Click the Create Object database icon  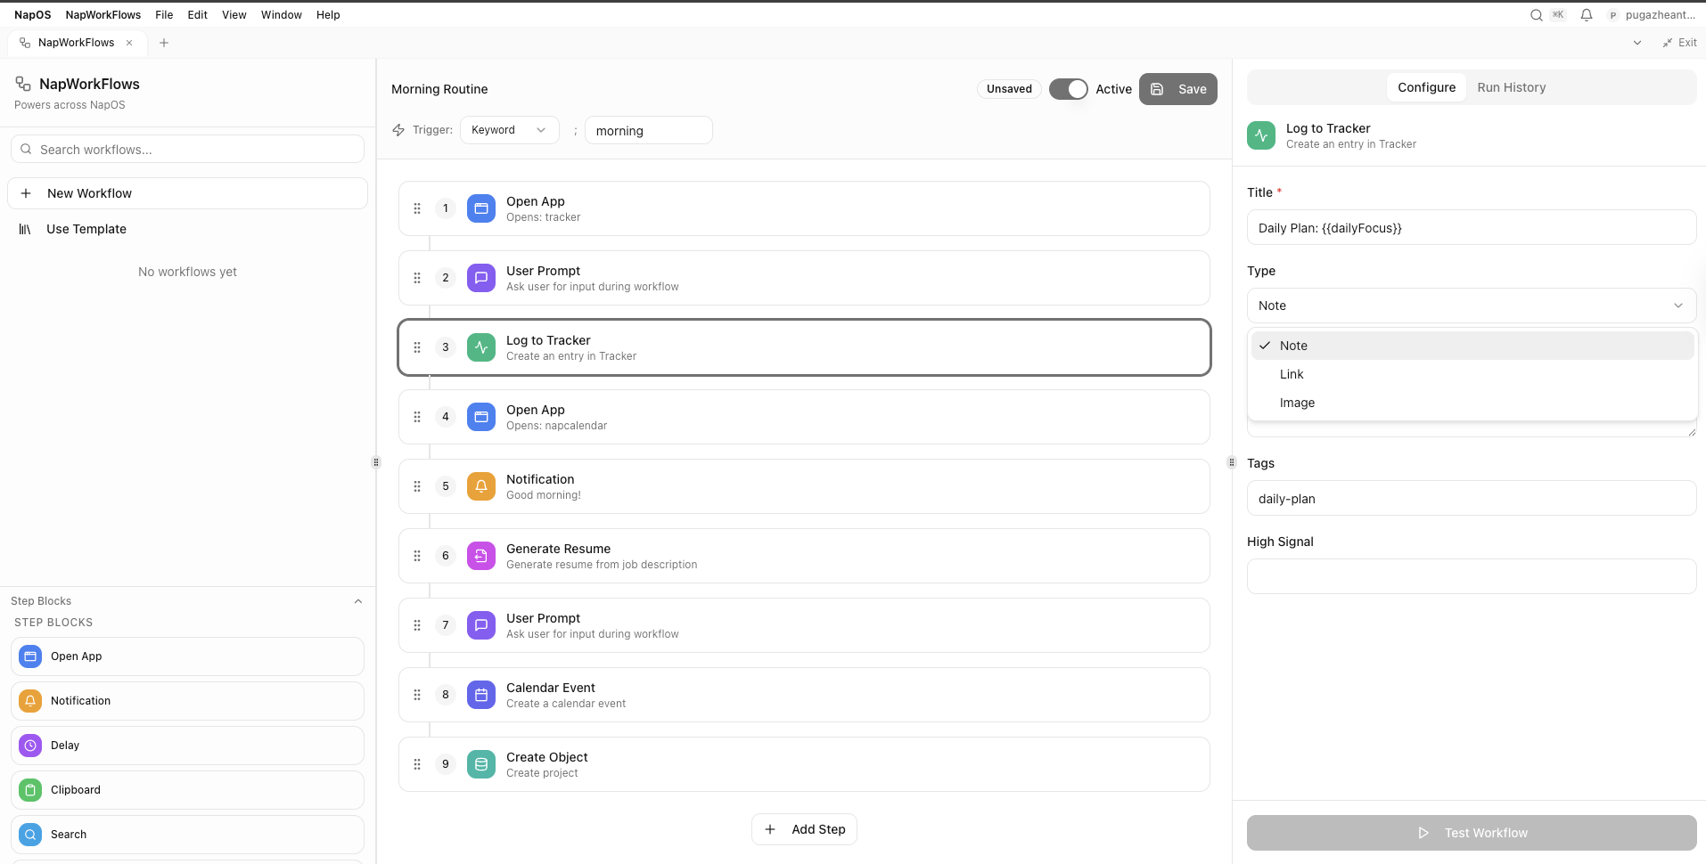point(481,764)
